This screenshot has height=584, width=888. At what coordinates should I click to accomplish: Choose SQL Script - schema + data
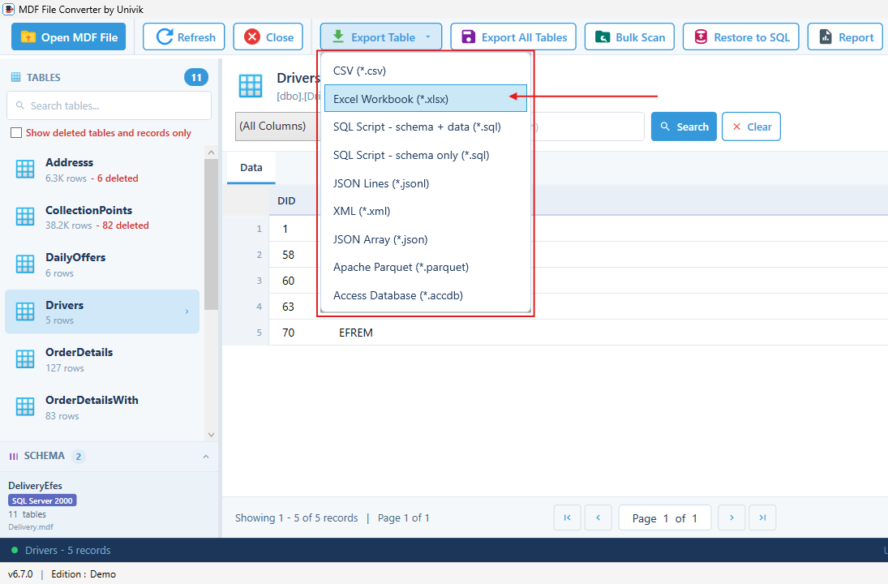click(x=425, y=127)
